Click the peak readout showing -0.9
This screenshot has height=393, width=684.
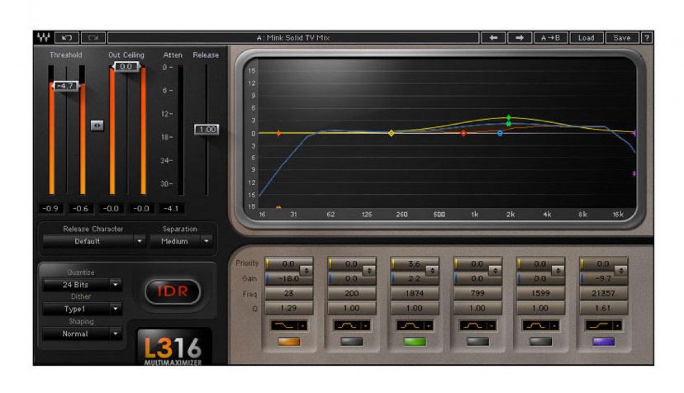pos(51,209)
